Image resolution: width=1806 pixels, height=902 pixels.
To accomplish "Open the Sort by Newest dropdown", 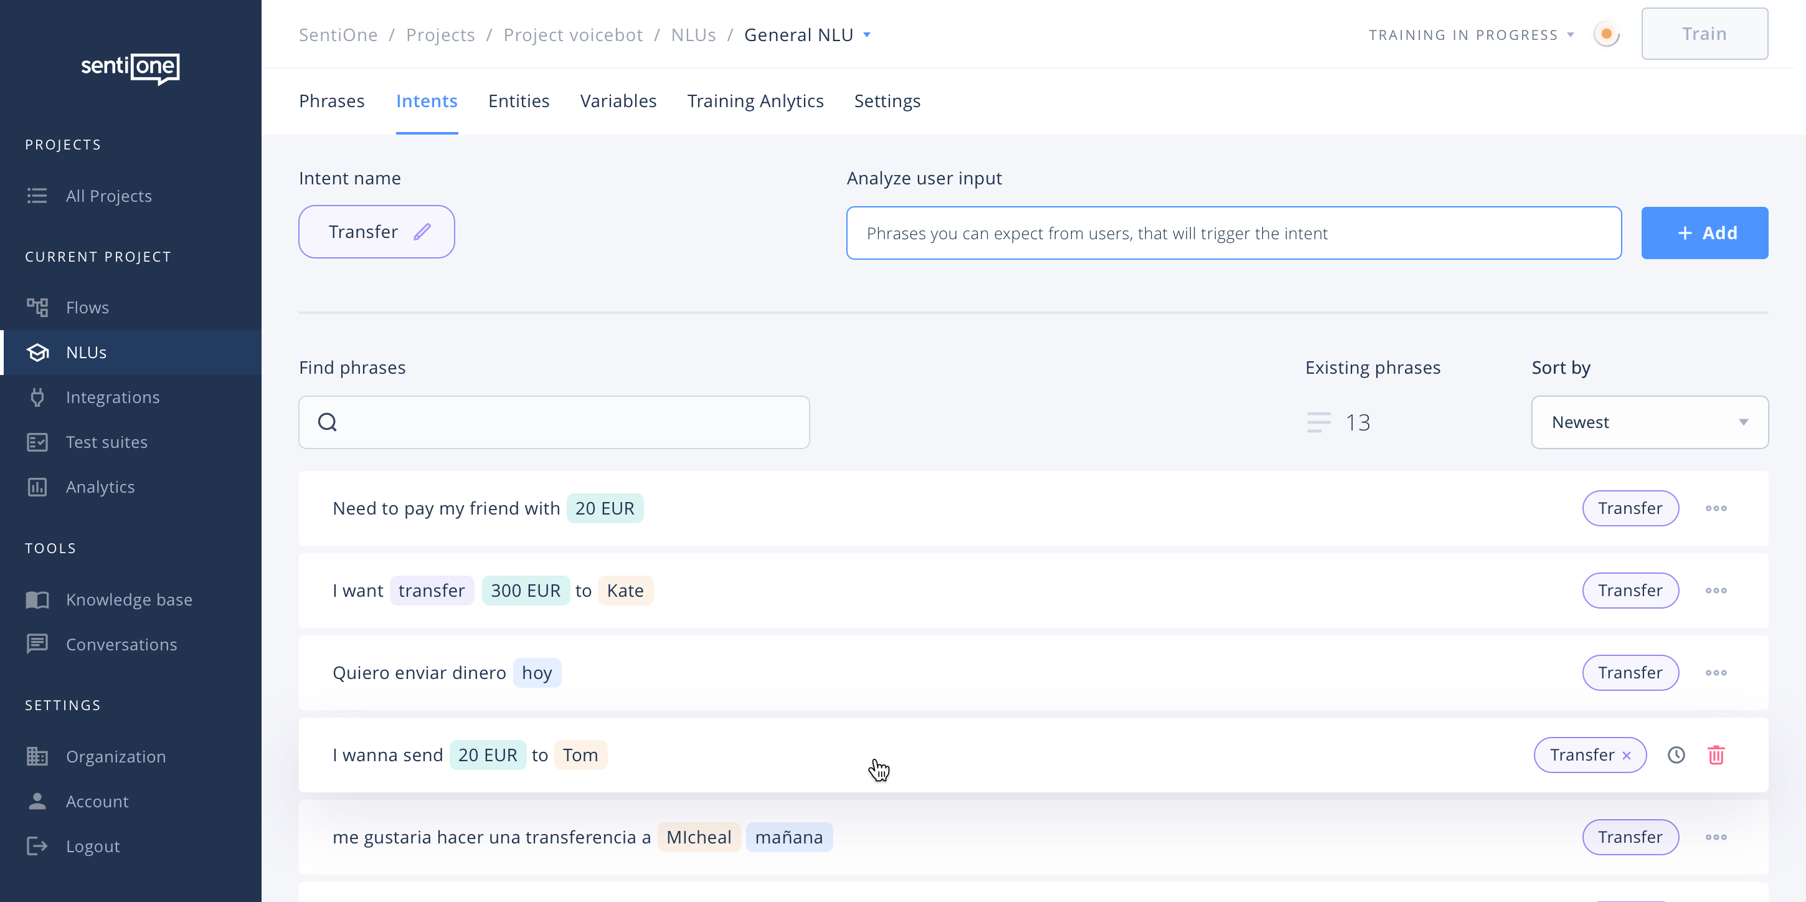I will pos(1649,422).
